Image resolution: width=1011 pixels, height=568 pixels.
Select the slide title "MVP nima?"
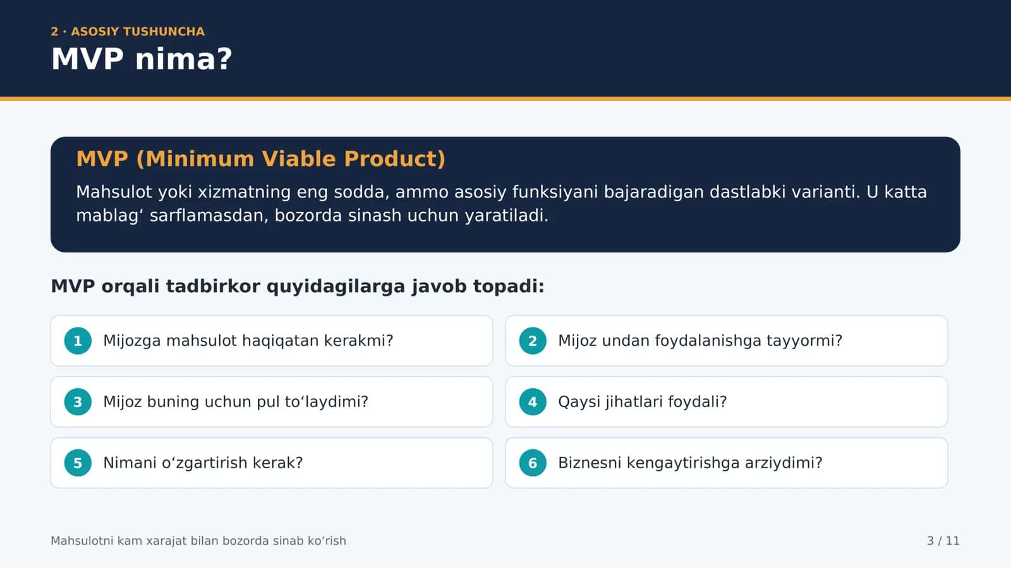point(142,59)
